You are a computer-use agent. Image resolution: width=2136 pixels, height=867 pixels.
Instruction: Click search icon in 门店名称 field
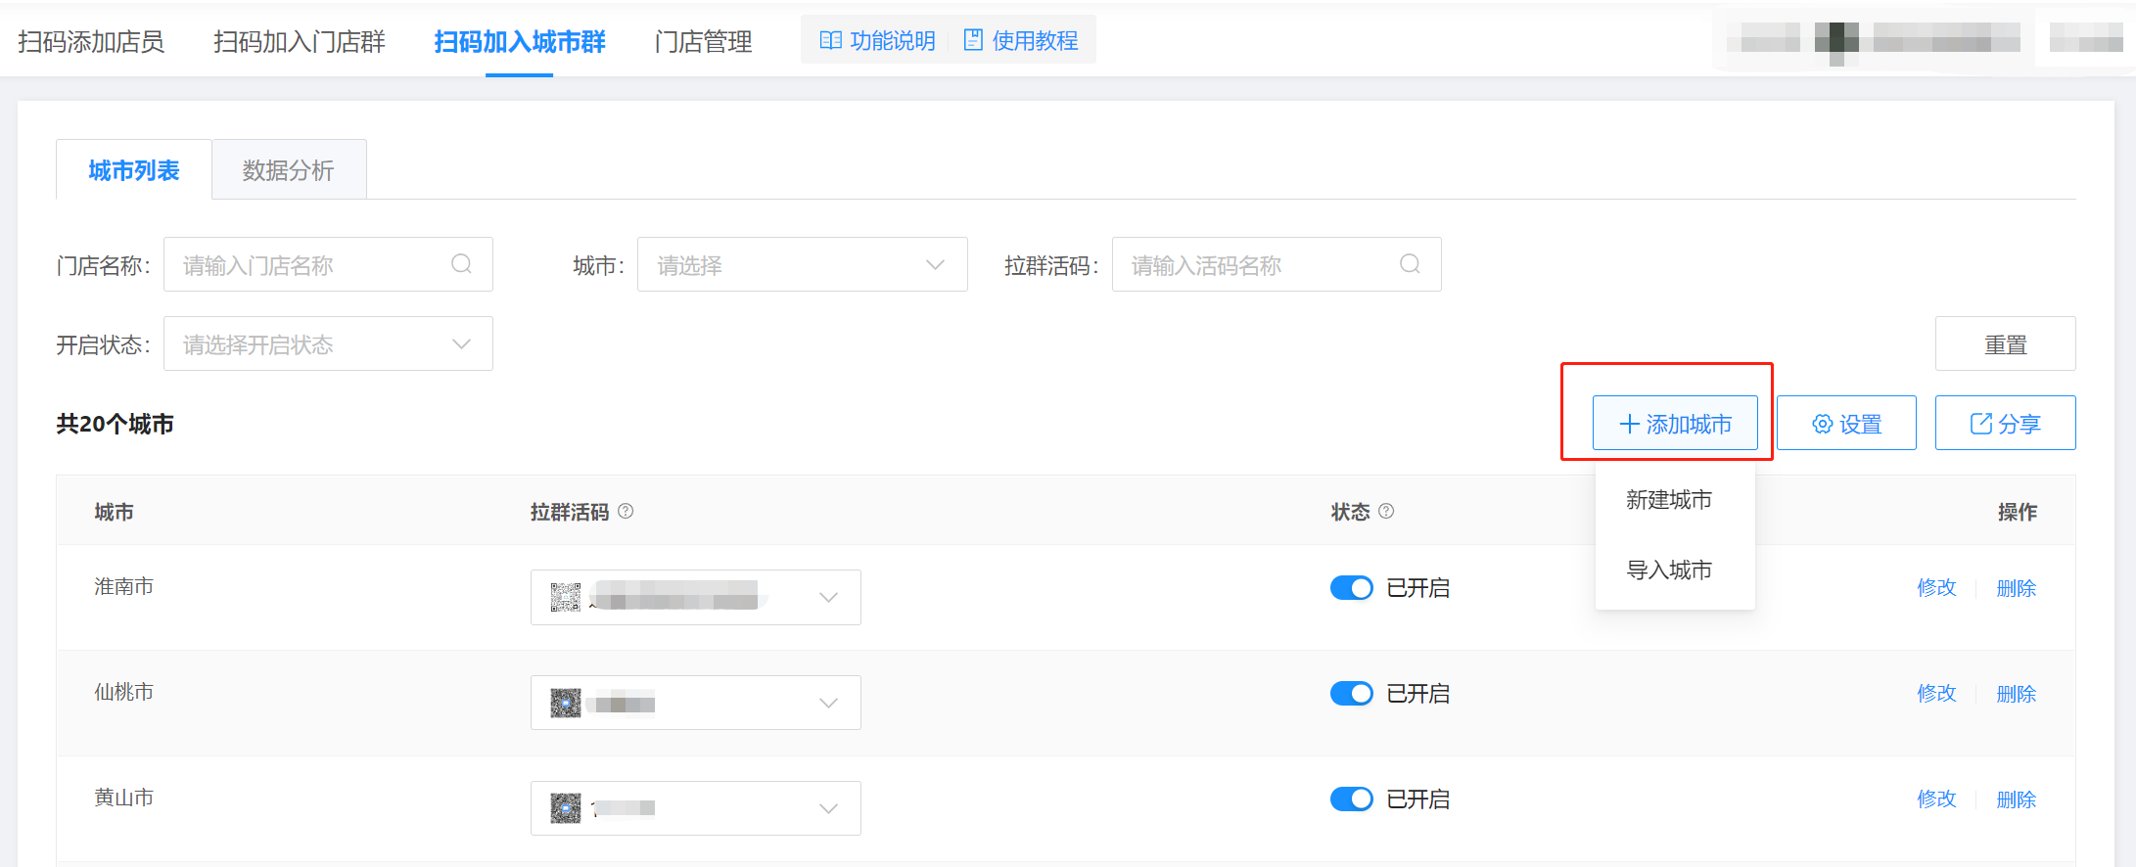point(461,264)
